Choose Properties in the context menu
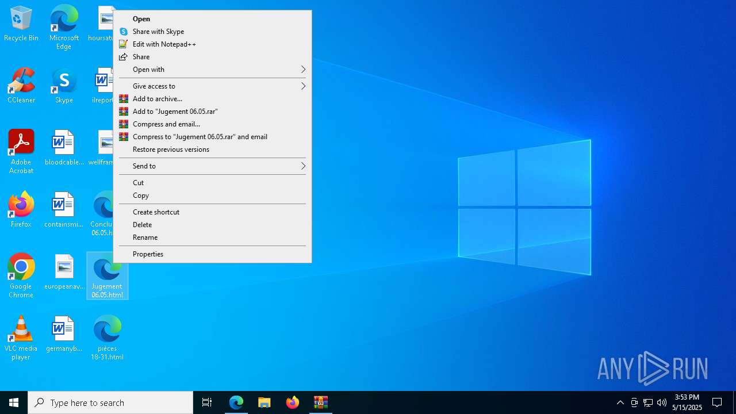 212,254
